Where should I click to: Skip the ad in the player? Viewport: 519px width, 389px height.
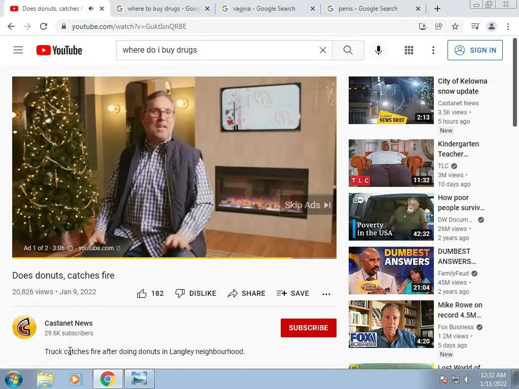(x=308, y=205)
